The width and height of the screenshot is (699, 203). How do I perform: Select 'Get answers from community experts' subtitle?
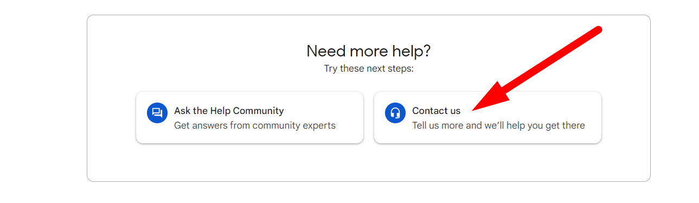tap(255, 125)
